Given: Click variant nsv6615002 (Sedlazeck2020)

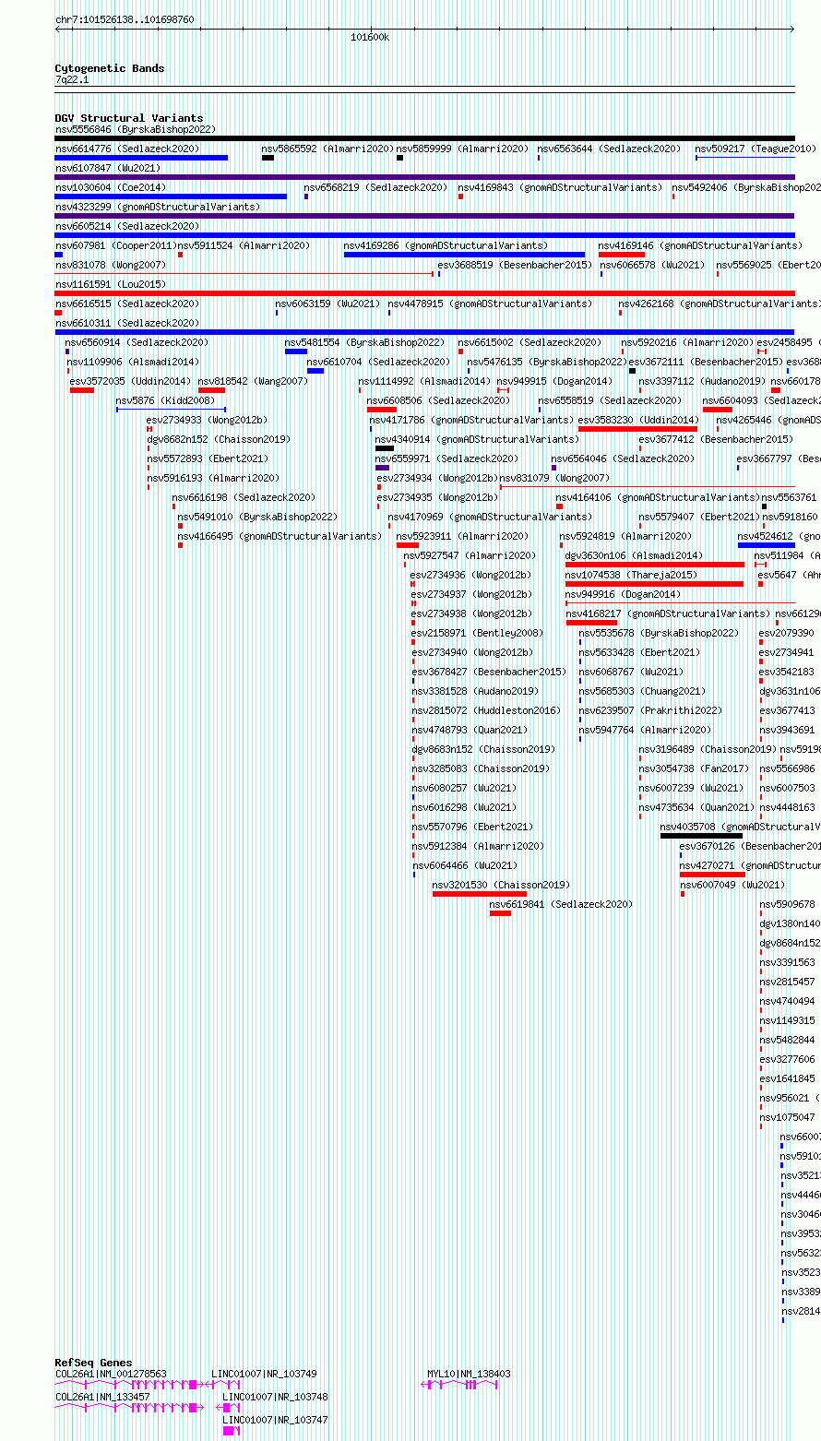Looking at the screenshot, I should 530,342.
